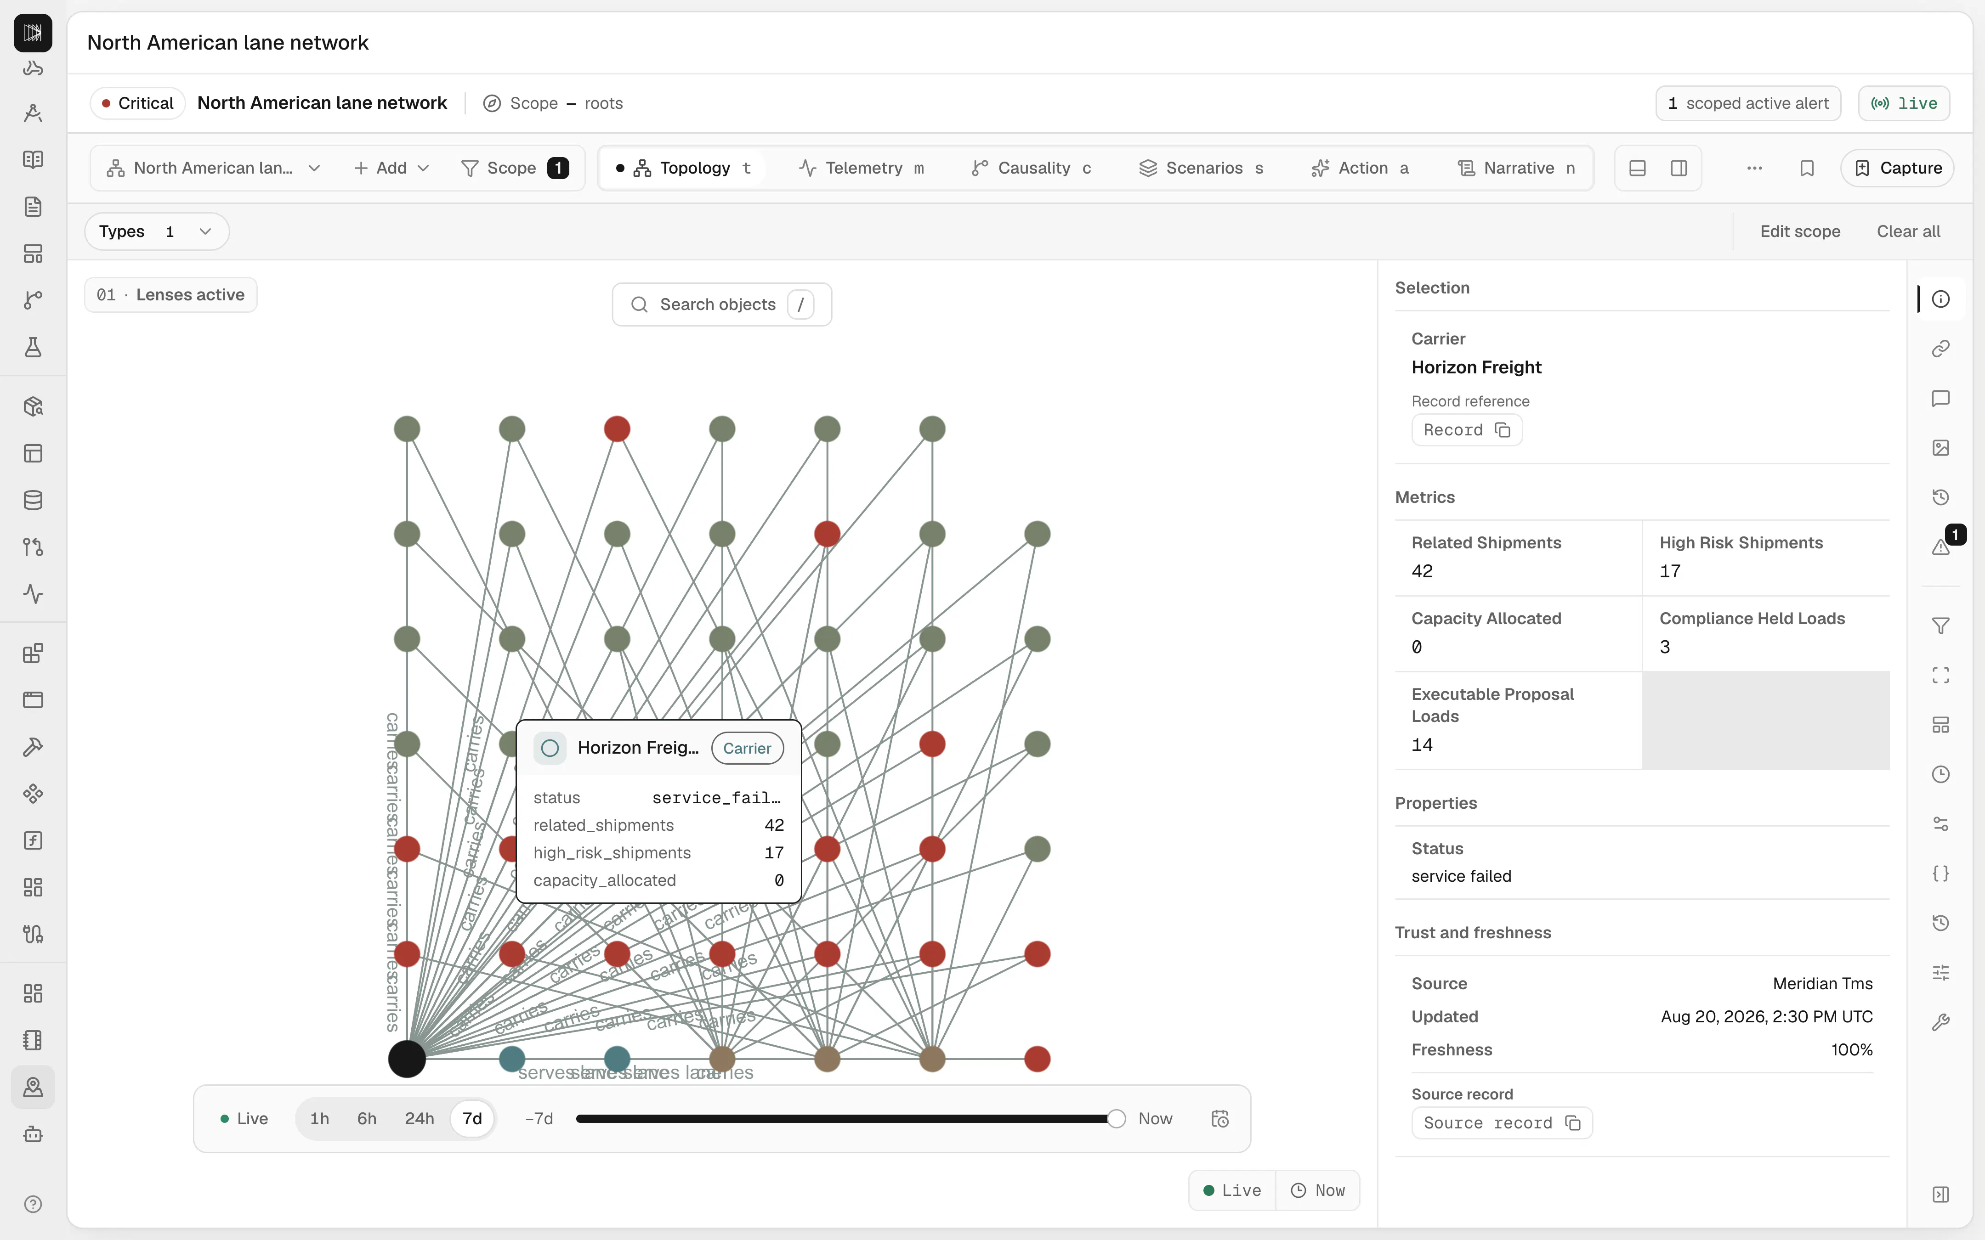Viewport: 1985px width, 1240px height.
Task: Open the Types 1 dropdown
Action: (x=157, y=231)
